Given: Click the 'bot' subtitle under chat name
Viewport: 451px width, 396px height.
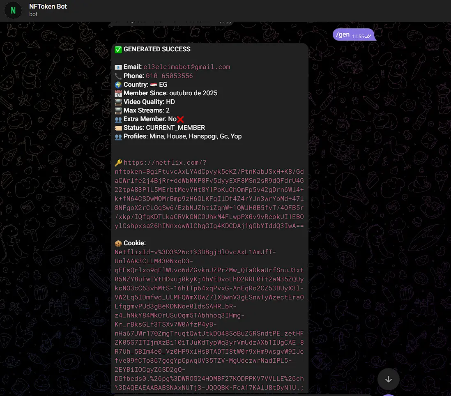Looking at the screenshot, I should pos(33,14).
